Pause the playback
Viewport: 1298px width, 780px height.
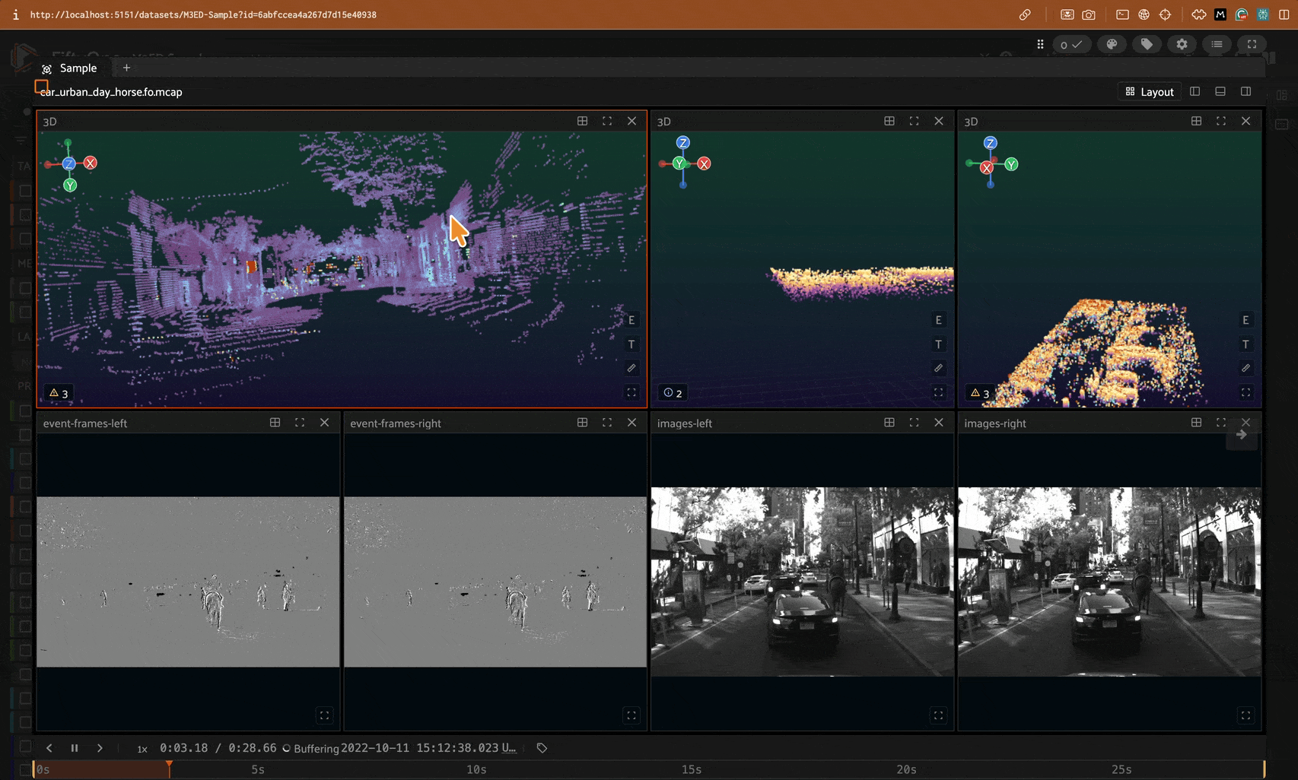coord(75,748)
